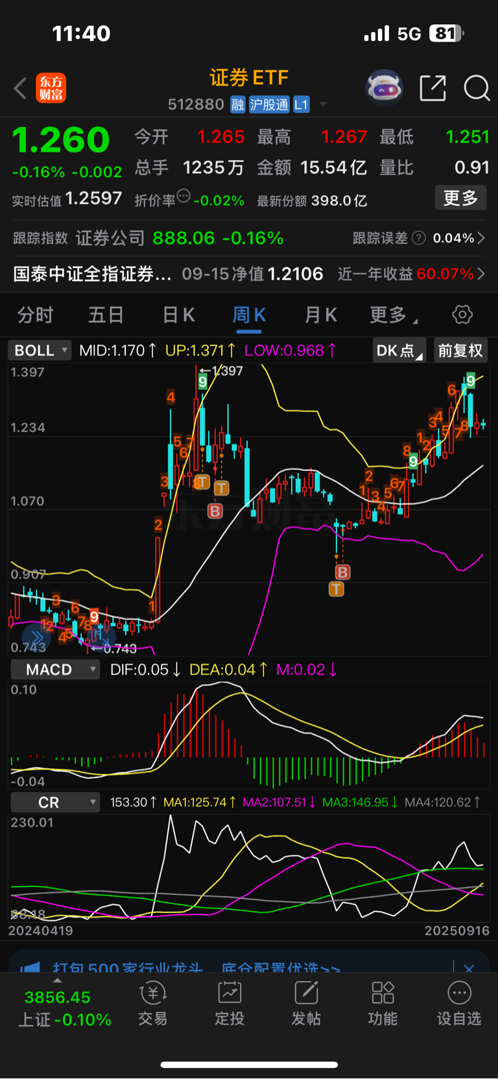This screenshot has height=1079, width=498.
Task: Open the 东方财富 logo icon
Action: click(x=51, y=88)
